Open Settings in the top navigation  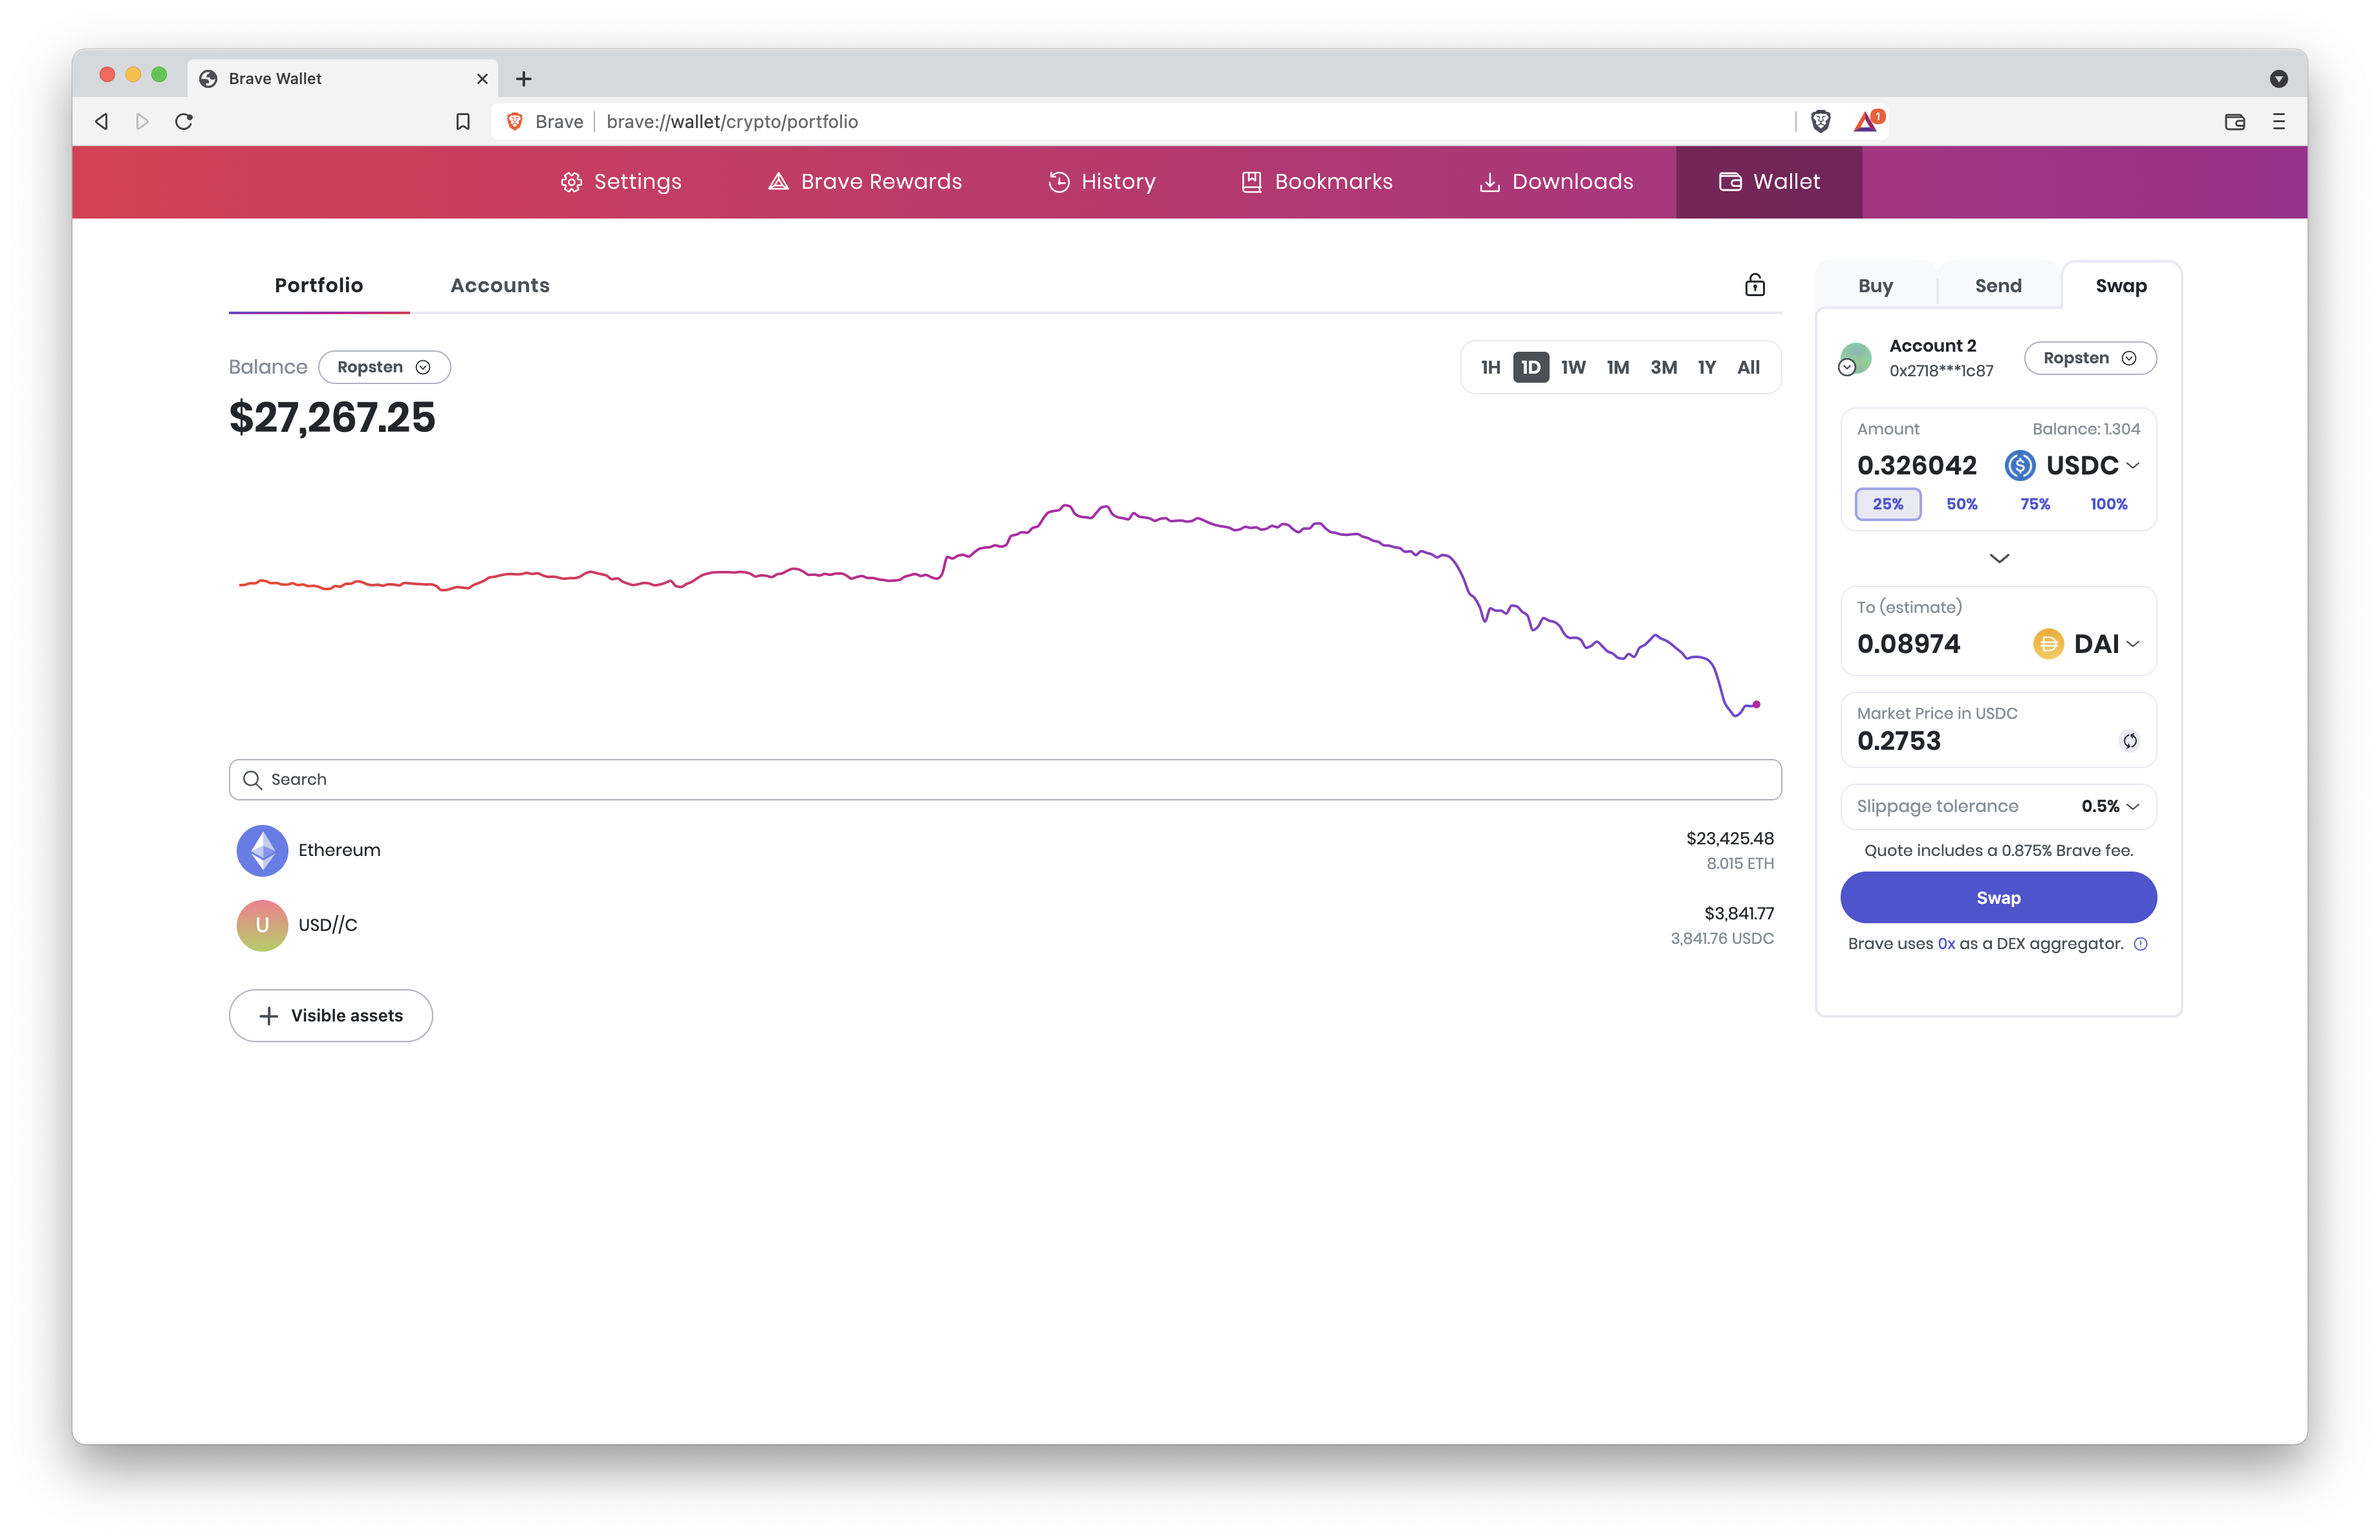click(620, 182)
